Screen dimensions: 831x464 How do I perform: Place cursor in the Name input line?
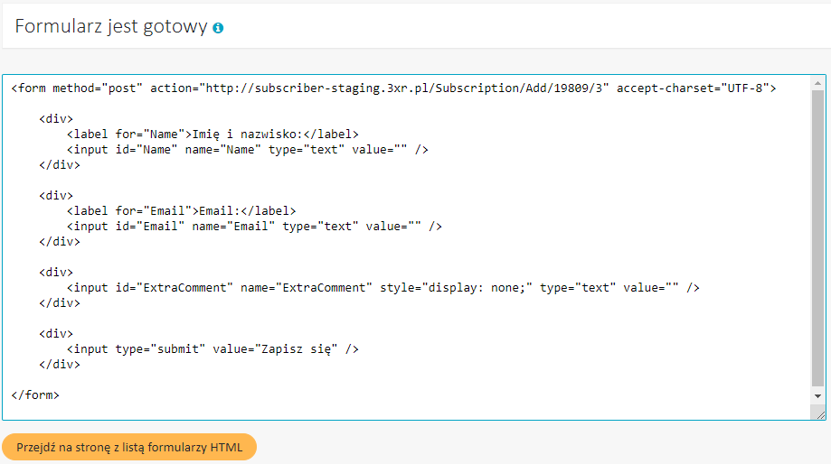pos(248,150)
